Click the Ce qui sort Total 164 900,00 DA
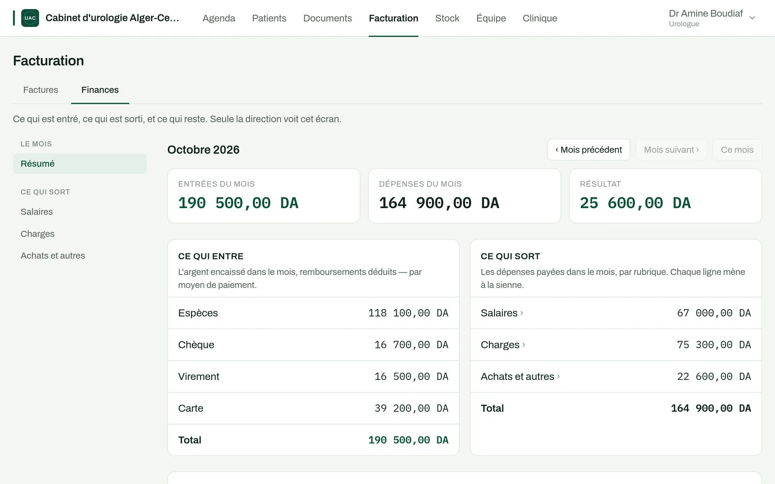Image resolution: width=775 pixels, height=484 pixels. coord(711,408)
